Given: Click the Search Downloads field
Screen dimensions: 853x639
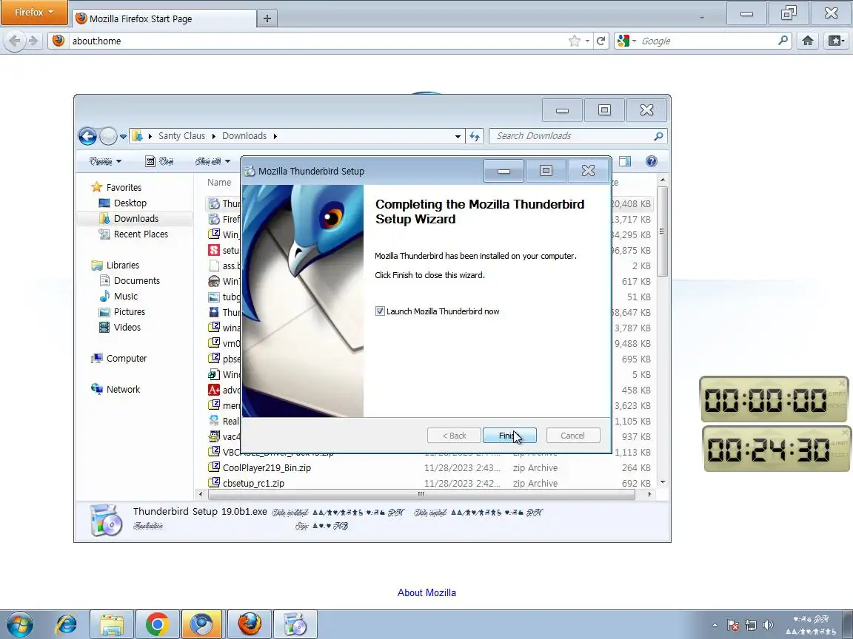Looking at the screenshot, I should [x=578, y=136].
